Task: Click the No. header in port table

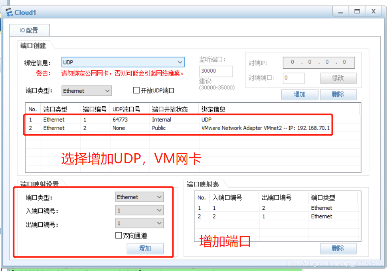Action: [33, 109]
